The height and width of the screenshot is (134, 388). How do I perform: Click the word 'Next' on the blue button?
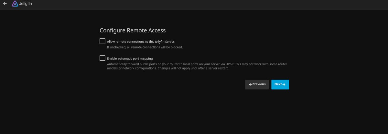point(278,84)
